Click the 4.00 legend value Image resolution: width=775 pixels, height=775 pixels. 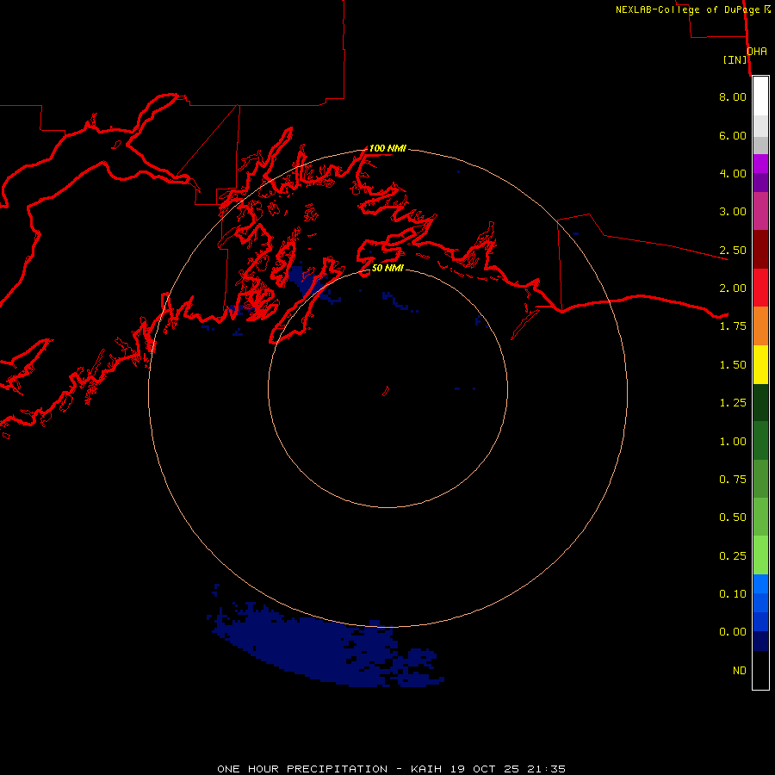(x=733, y=173)
